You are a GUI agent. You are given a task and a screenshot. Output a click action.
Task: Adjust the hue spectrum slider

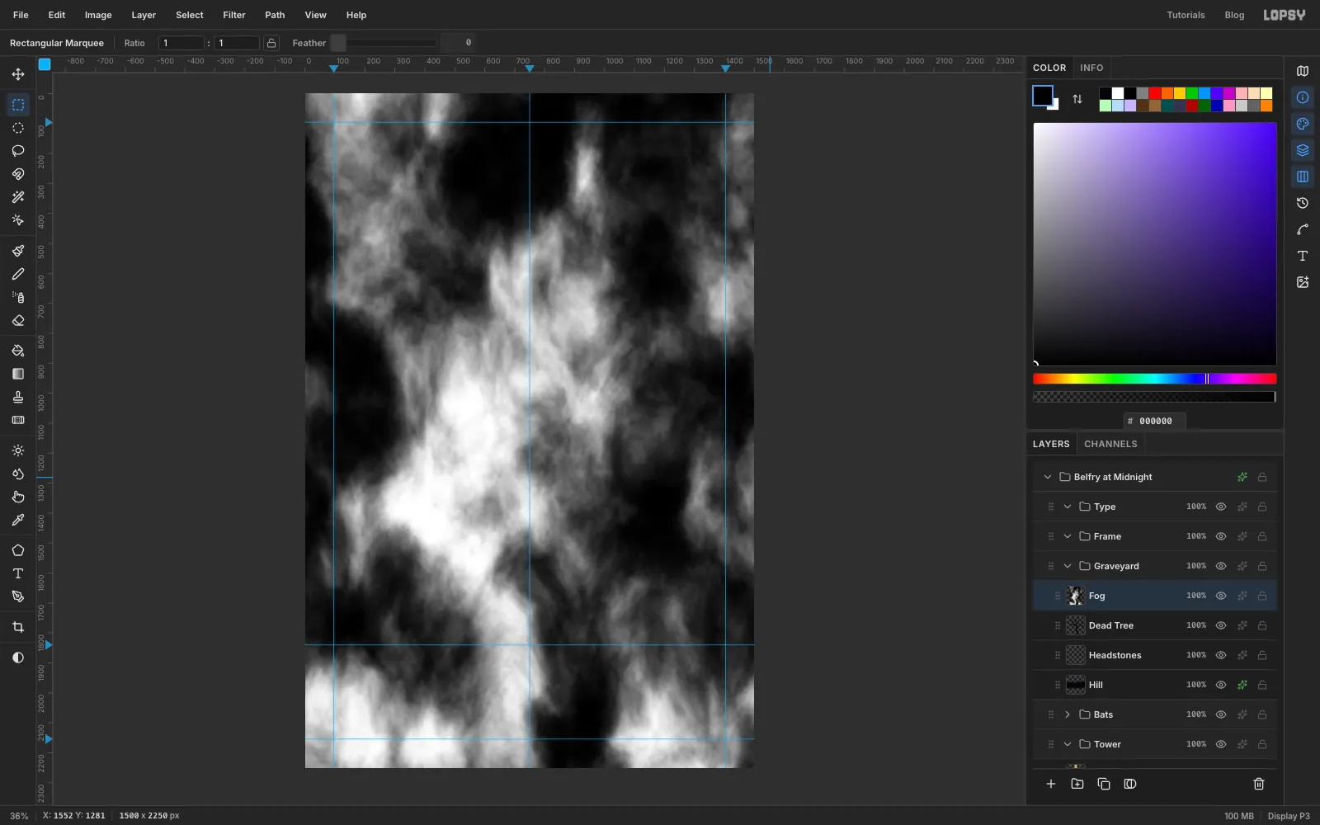pyautogui.click(x=1155, y=379)
